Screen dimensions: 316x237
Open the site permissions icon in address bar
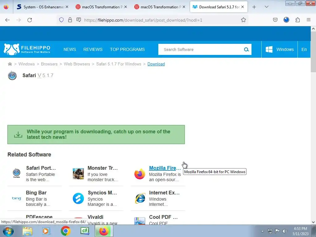pos(79,20)
